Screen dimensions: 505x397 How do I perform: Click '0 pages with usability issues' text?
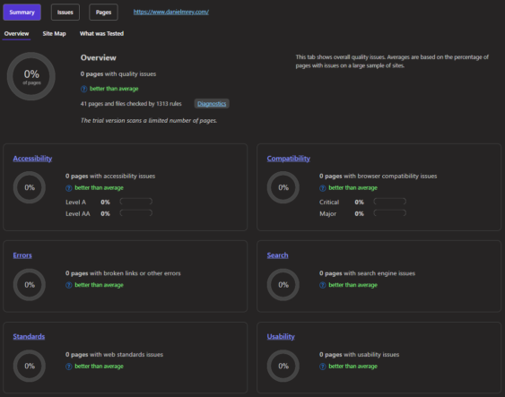[359, 355]
